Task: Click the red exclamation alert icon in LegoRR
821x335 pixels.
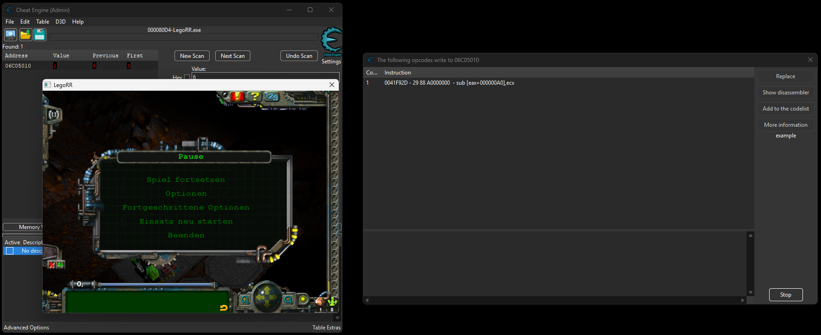Action: 237,96
